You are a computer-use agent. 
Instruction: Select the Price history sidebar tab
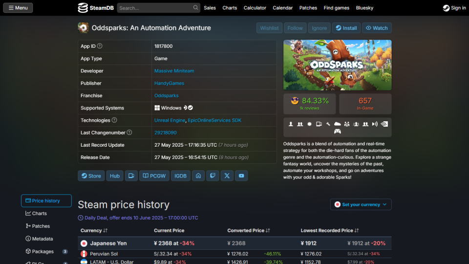(46, 200)
